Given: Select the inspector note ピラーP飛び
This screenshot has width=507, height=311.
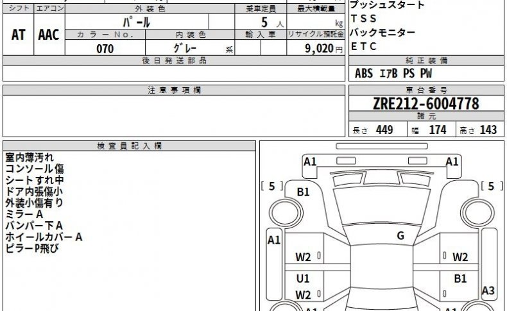Looking at the screenshot, I should (x=32, y=248).
